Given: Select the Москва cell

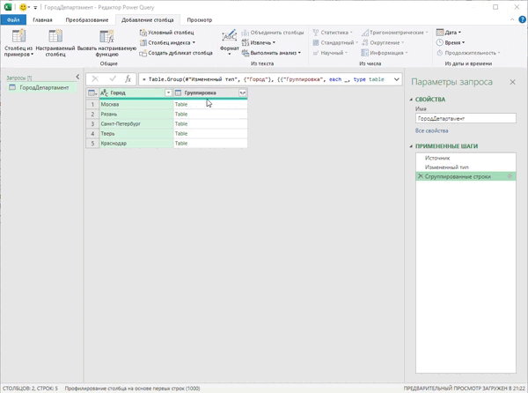Looking at the screenshot, I should (136, 105).
